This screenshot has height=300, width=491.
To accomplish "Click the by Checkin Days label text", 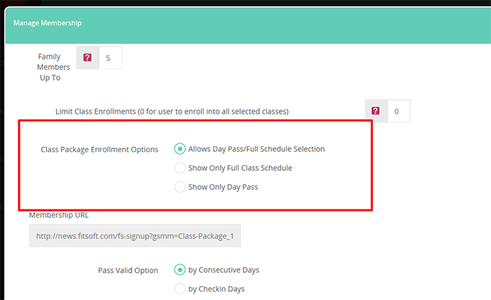I will 216,289.
